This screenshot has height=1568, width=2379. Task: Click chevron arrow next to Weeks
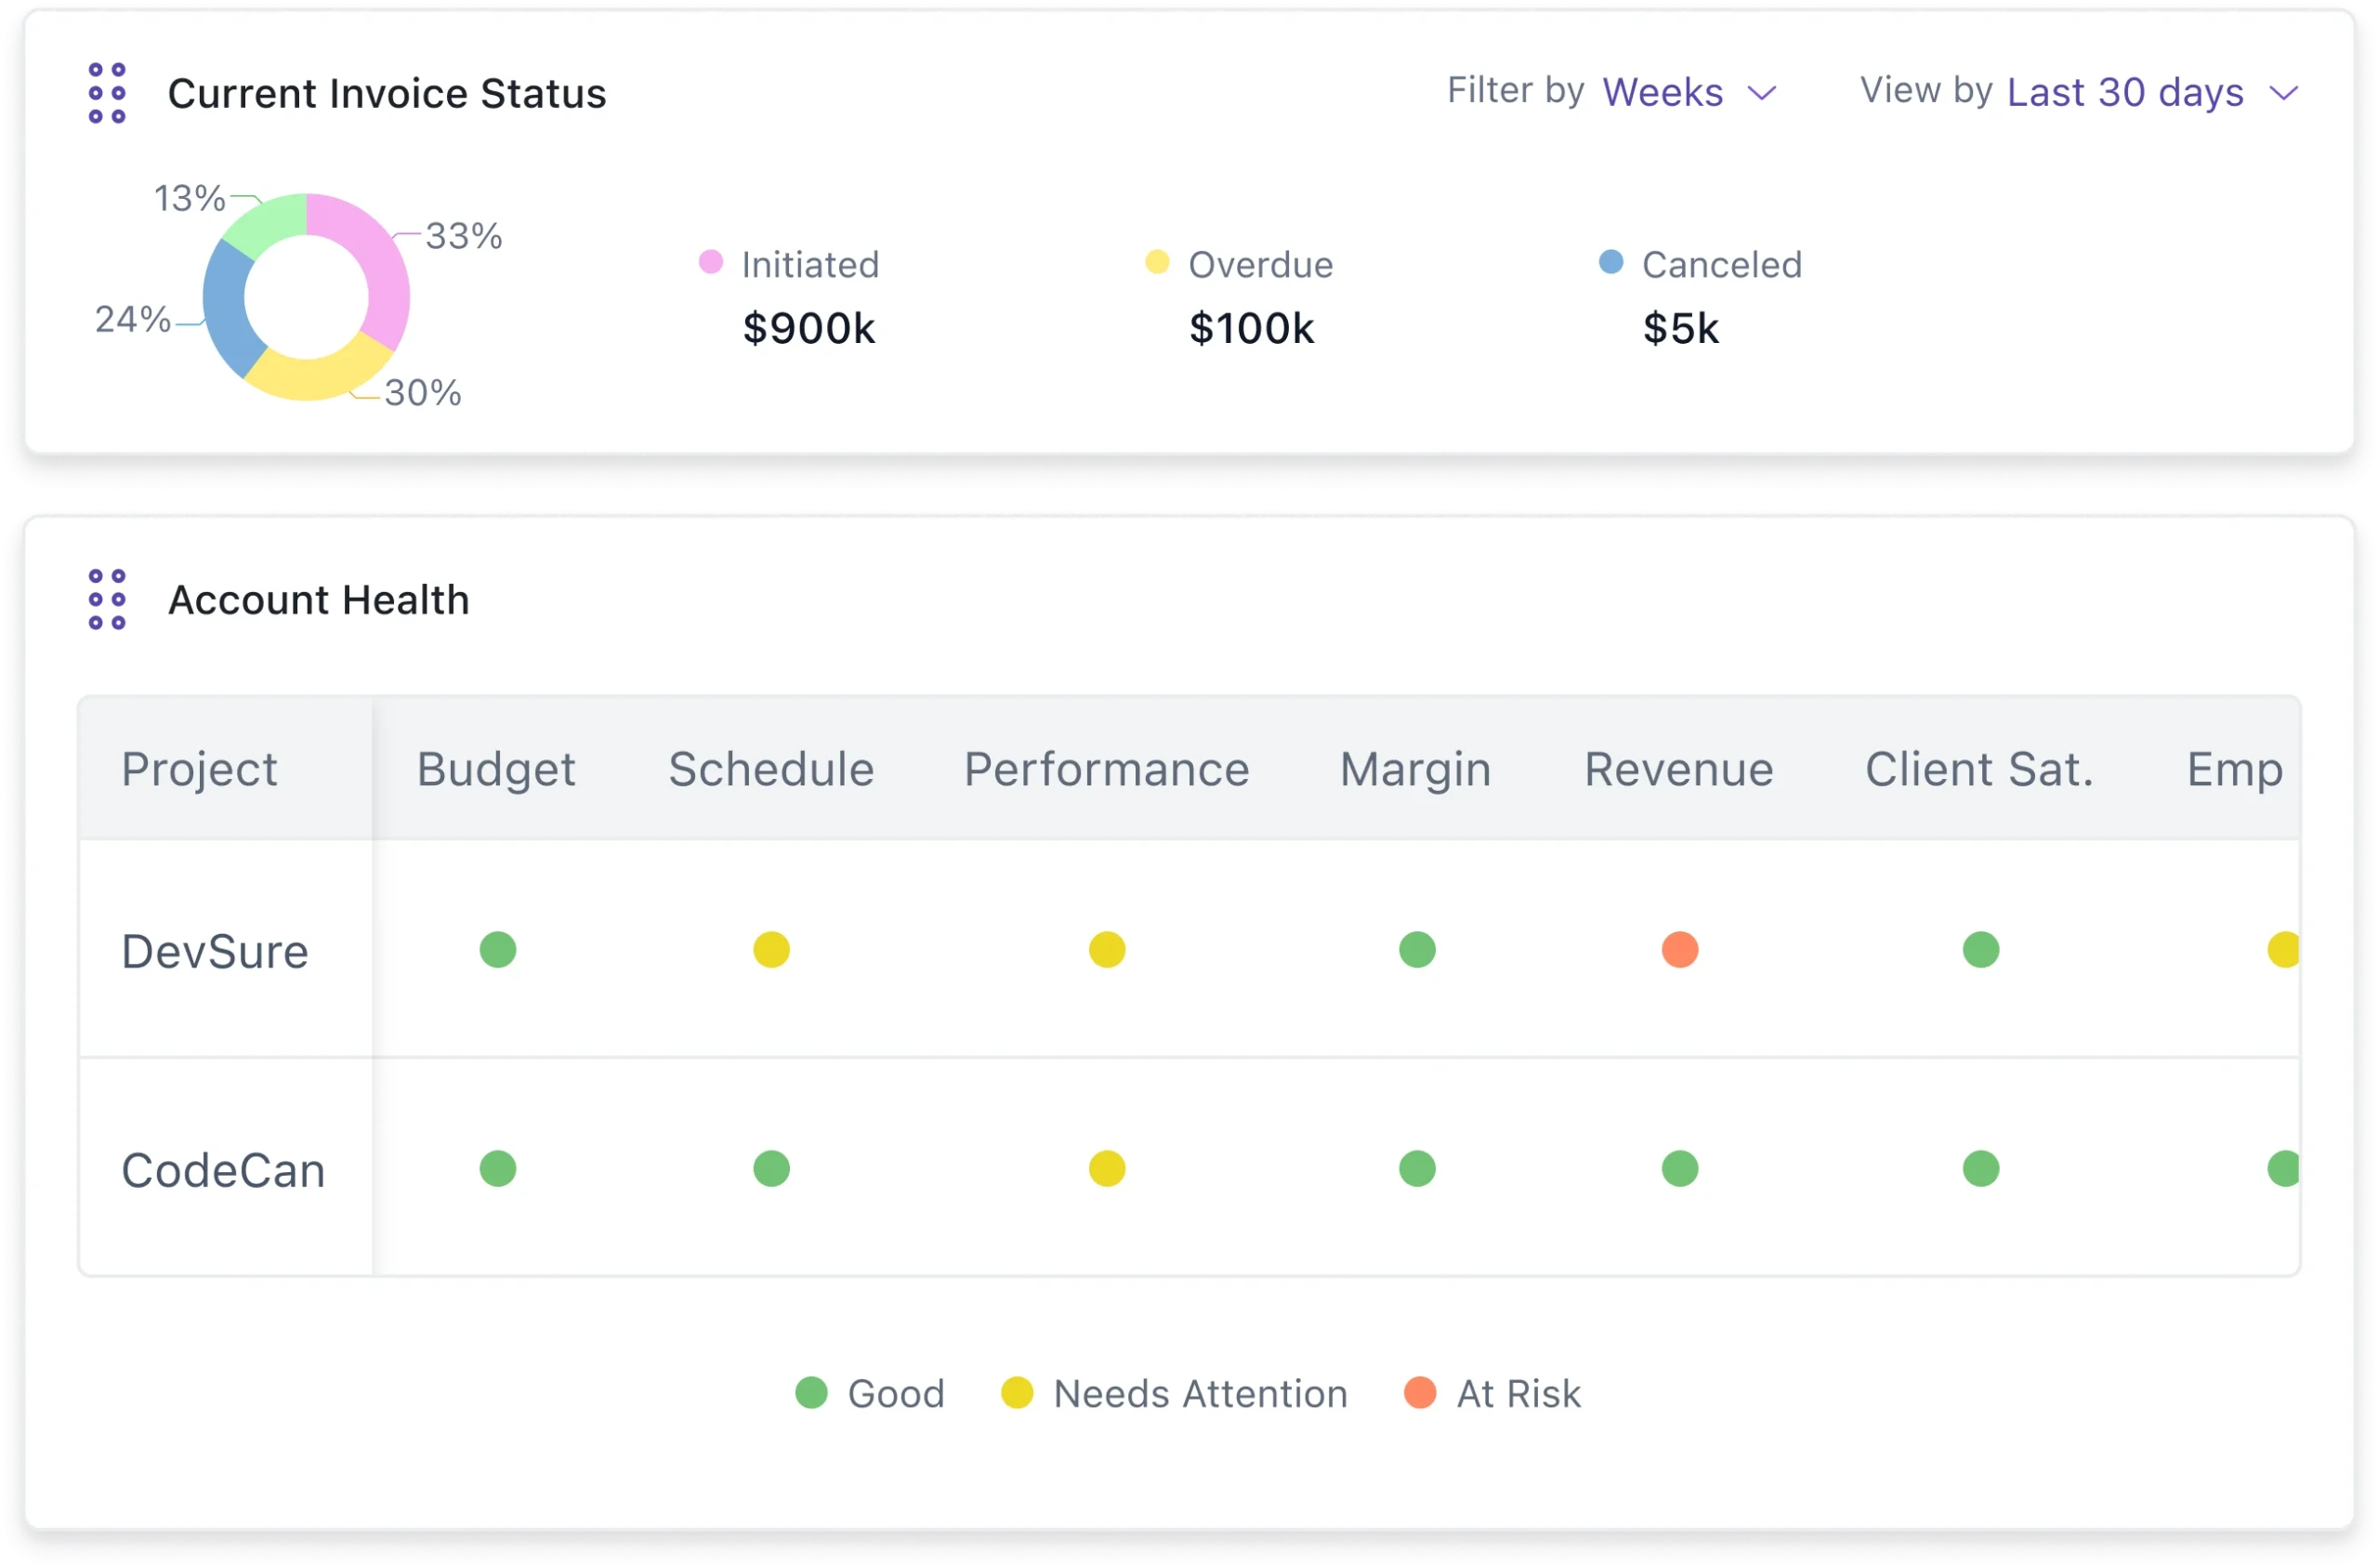[x=1761, y=93]
